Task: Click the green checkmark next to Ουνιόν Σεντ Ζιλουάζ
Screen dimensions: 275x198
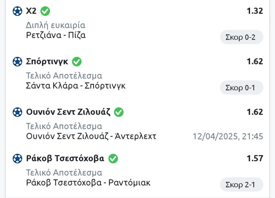Action: (119, 112)
